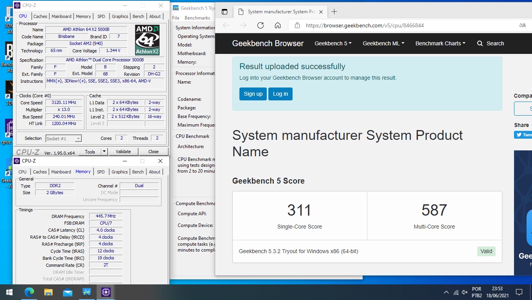Click the POR PTB2 language indicator
The image size is (532, 300).
click(476, 292)
